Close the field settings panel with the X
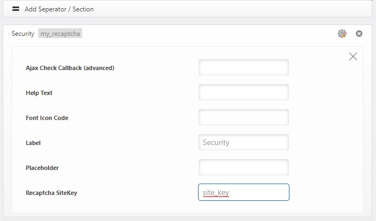376x221 pixels. click(353, 56)
